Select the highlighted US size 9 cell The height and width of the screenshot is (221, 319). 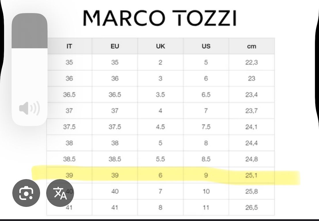pos(206,175)
